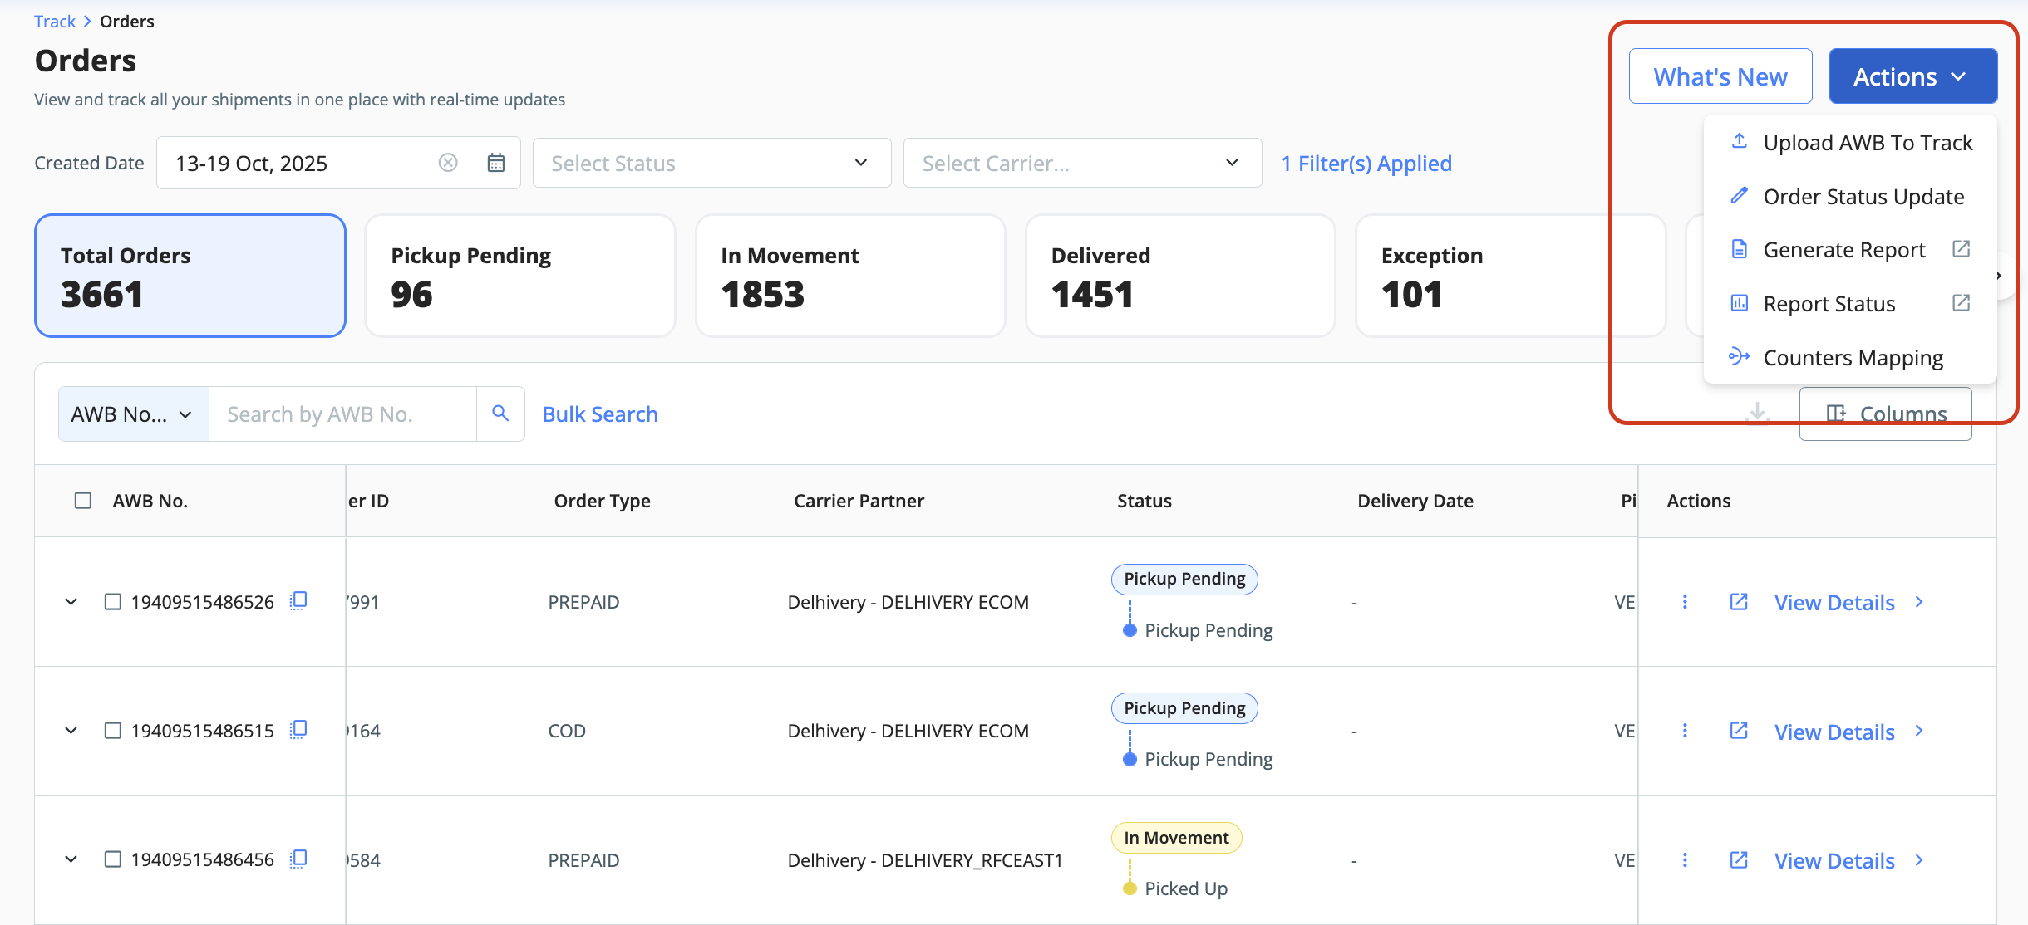Copy AWB number 19409515486456
Image resolution: width=2028 pixels, height=925 pixels.
tap(298, 859)
